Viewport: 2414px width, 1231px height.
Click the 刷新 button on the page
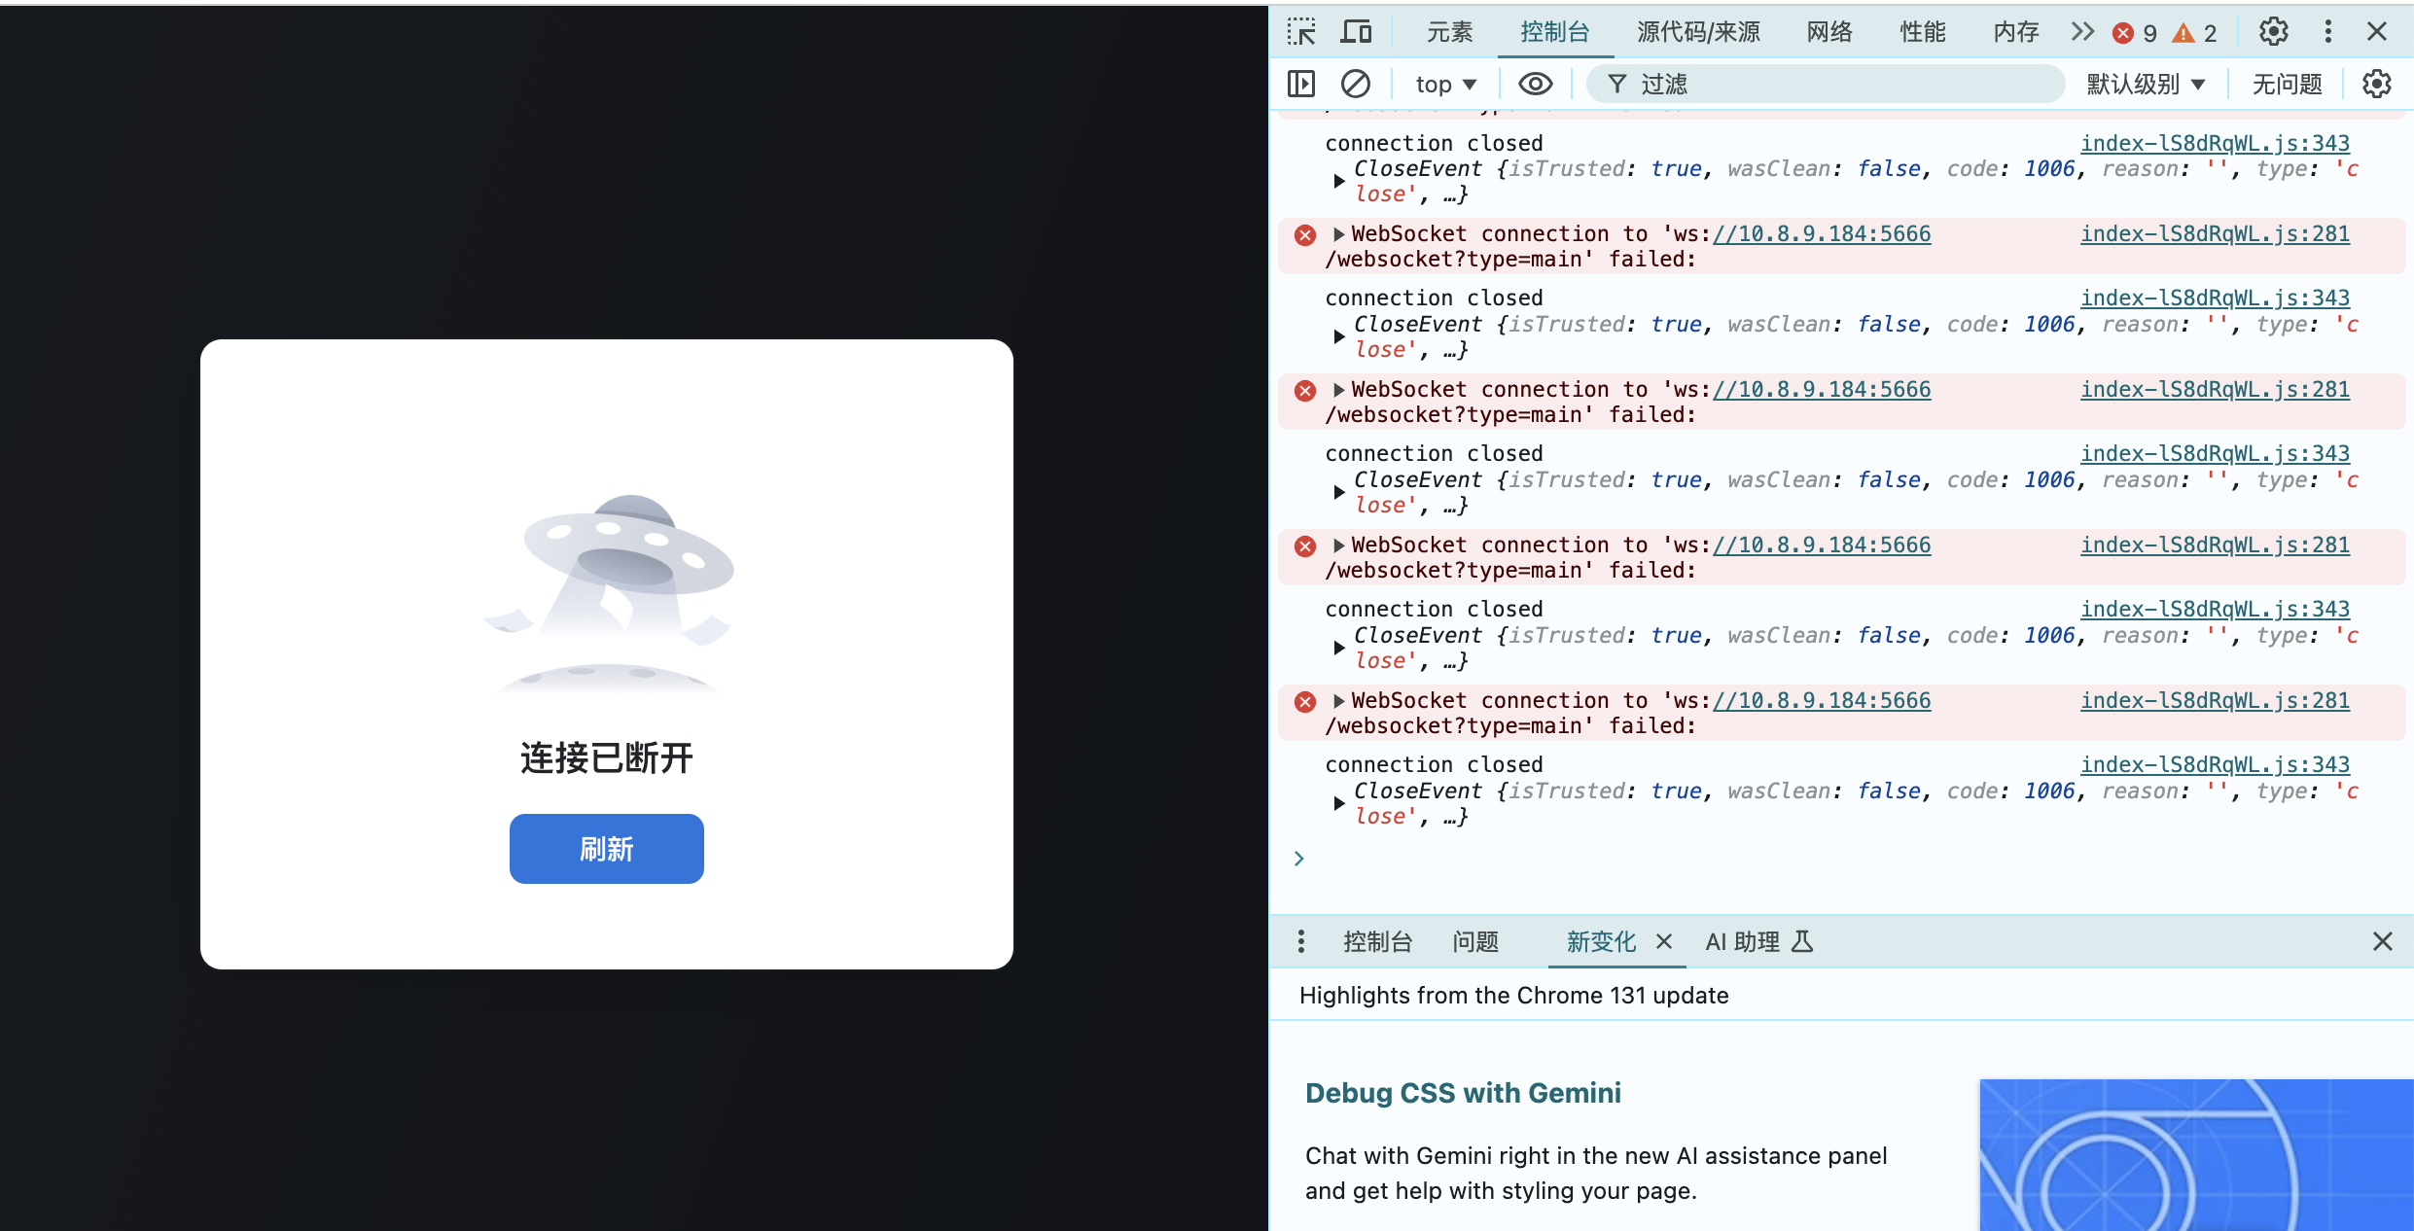coord(607,849)
